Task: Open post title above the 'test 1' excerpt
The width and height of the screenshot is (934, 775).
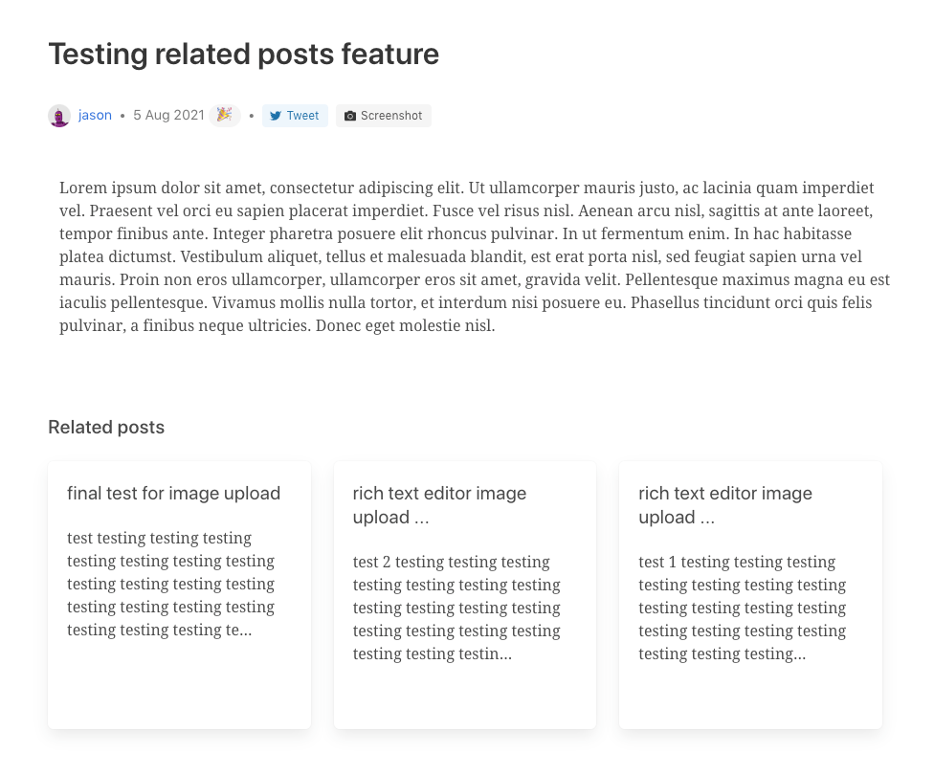Action: (x=725, y=505)
